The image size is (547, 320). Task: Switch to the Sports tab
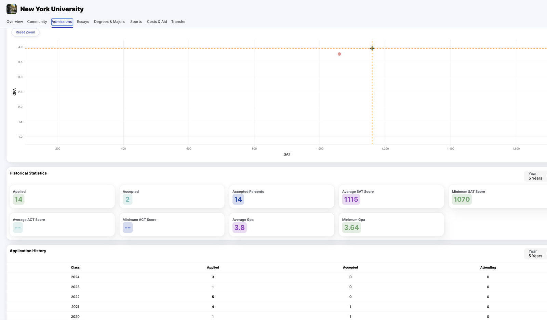pyautogui.click(x=136, y=22)
